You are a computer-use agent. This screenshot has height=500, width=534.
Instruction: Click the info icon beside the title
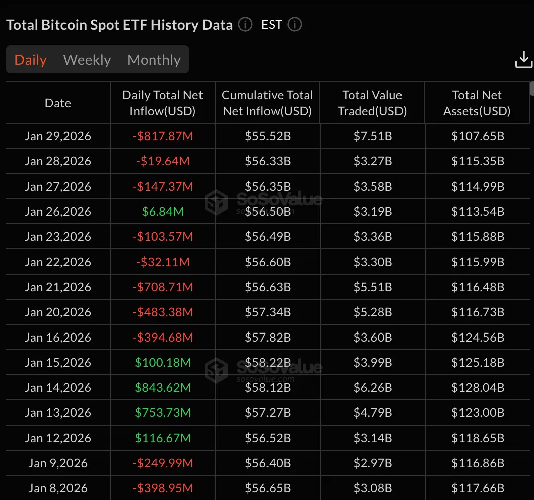pos(245,25)
